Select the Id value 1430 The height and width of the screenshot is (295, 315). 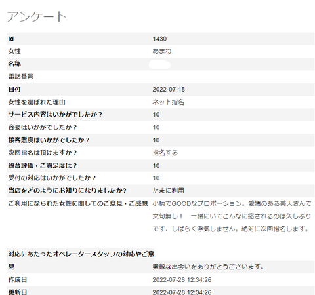pos(159,39)
